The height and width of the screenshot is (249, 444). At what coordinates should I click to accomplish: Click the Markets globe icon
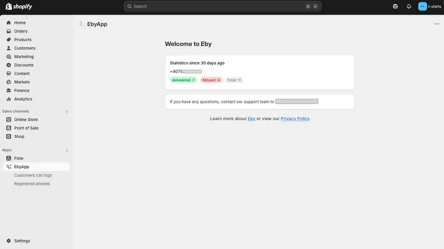click(8, 82)
